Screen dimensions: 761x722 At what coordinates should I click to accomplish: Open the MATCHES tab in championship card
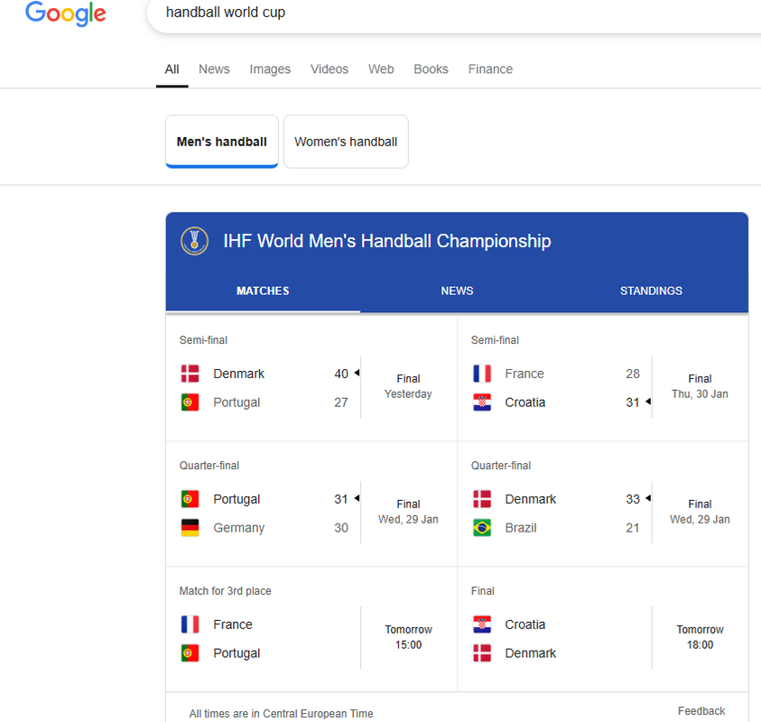tap(263, 291)
